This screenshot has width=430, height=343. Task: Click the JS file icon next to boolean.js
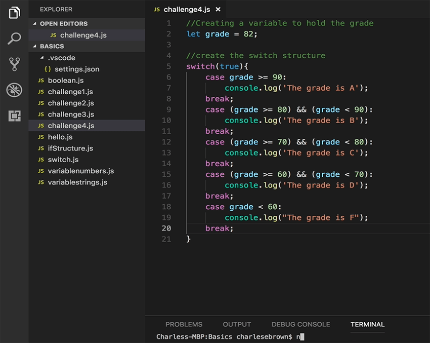(x=40, y=80)
